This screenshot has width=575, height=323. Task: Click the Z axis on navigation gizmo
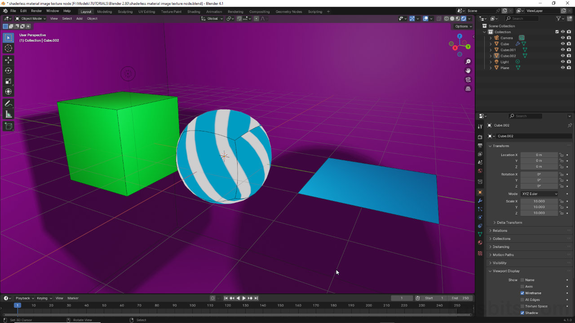(x=460, y=36)
